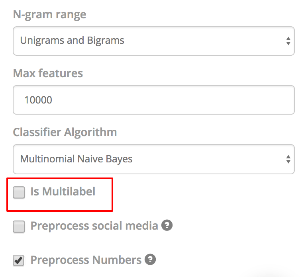Expand the Classifier Algorithm select box
The image size is (306, 277).
click(x=153, y=159)
